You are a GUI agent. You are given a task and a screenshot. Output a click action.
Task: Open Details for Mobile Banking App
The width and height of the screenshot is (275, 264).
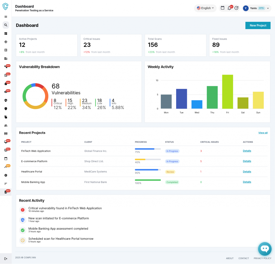pos(247,182)
